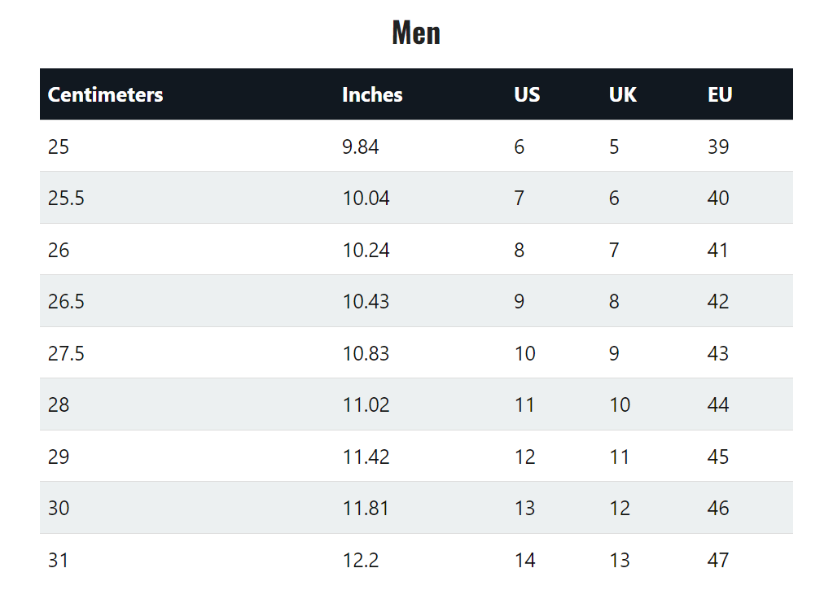The image size is (833, 590).
Task: Click the 11.42 inches value
Action: pos(366,457)
